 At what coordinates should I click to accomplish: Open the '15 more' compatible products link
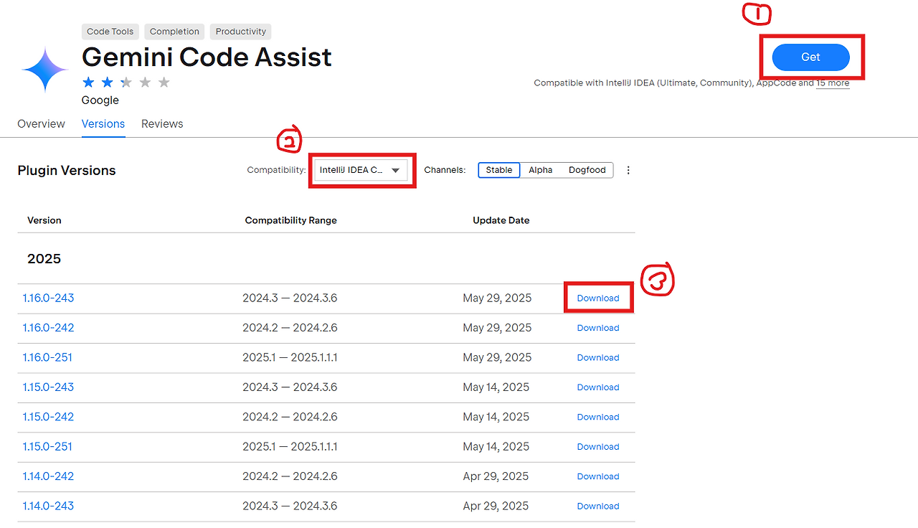coord(833,83)
